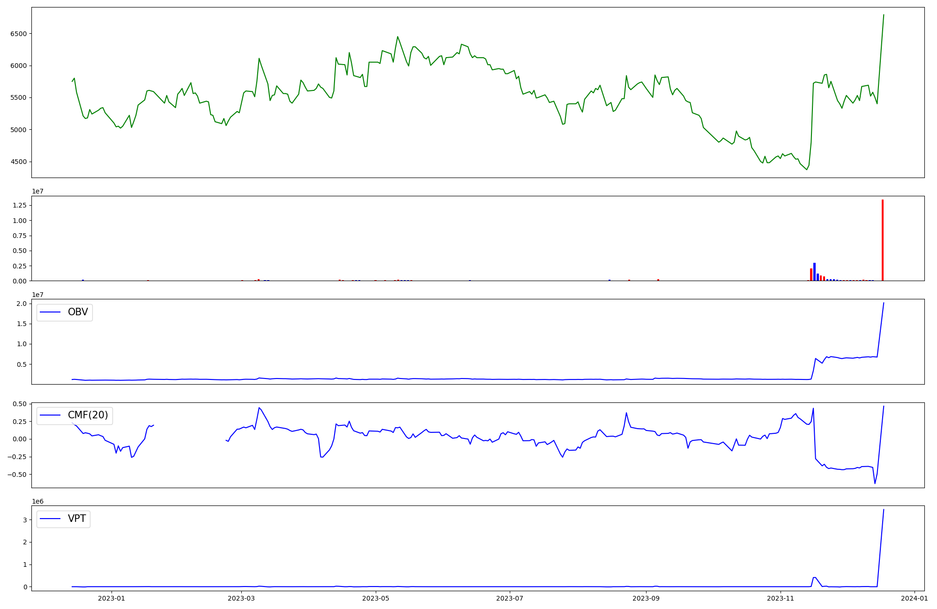The height and width of the screenshot is (609, 937).
Task: Click the 2023-03 x-axis date label
Action: (241, 598)
